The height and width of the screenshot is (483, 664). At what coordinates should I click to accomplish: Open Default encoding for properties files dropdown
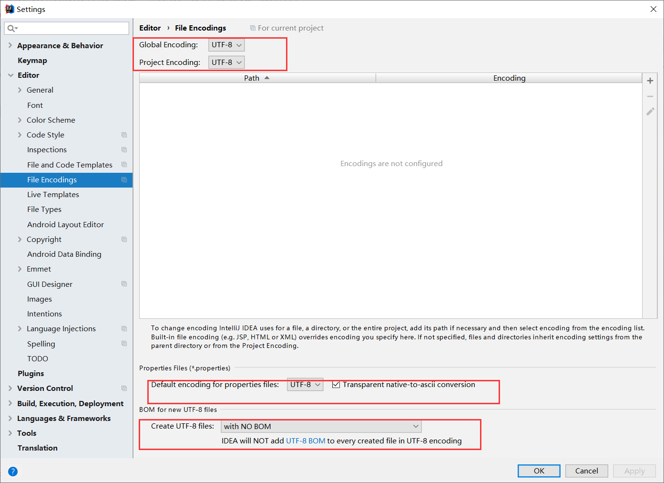click(305, 385)
